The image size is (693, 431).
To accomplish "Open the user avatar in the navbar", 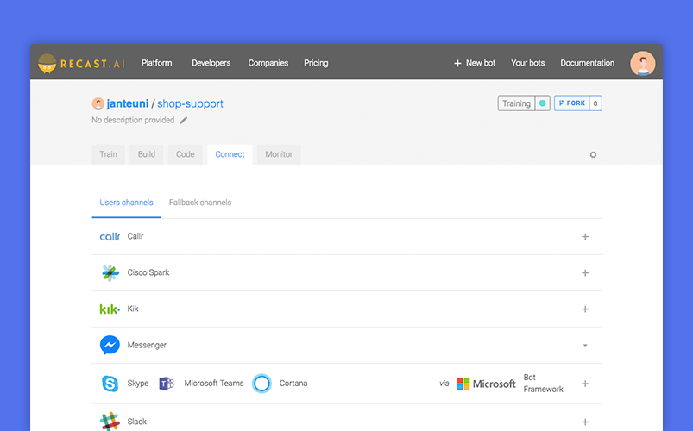I will point(642,63).
